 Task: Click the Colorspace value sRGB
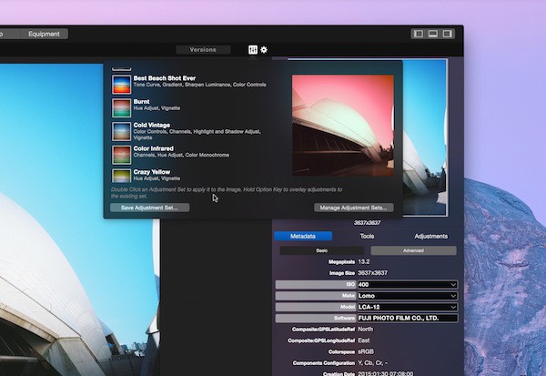coord(366,351)
